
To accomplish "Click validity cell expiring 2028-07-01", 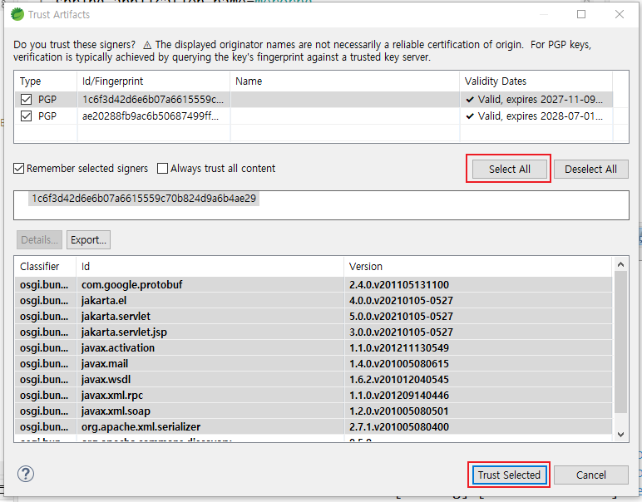I will 536,116.
